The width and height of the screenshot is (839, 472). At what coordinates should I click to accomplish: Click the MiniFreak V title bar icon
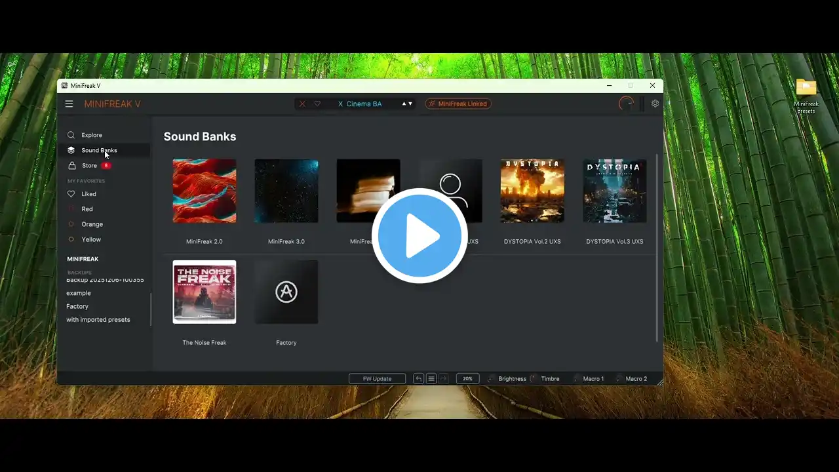point(64,86)
